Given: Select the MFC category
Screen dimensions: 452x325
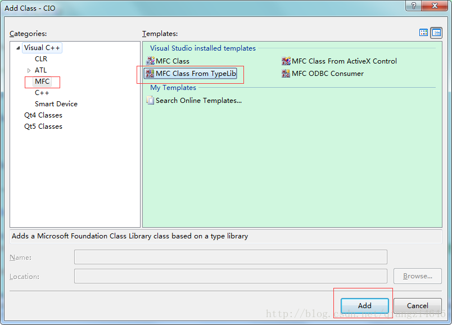Looking at the screenshot, I should tap(42, 82).
